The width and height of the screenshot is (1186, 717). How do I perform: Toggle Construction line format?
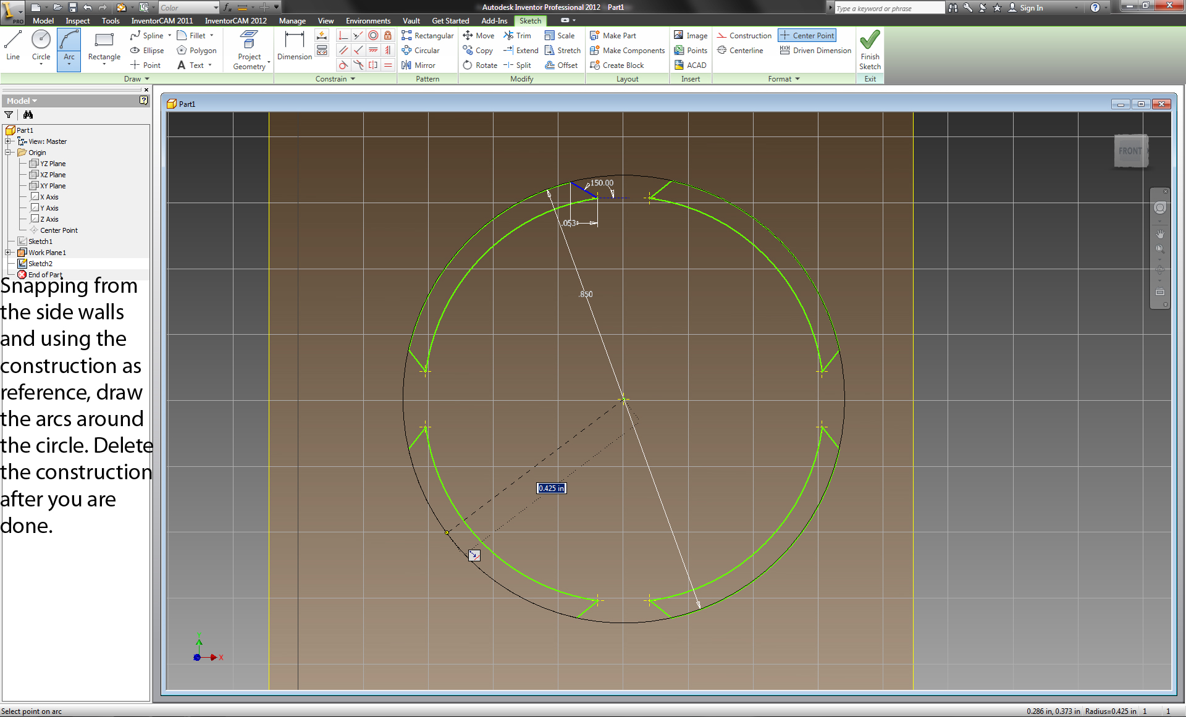(744, 36)
